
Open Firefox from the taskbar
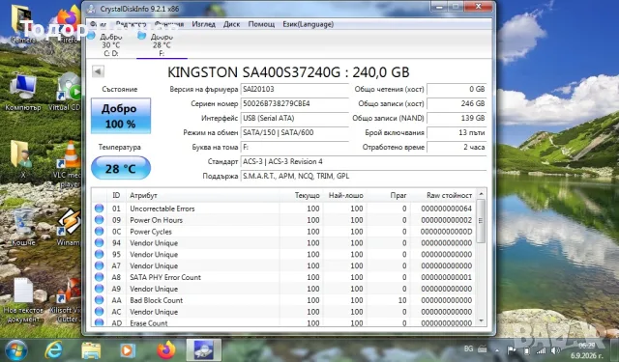pos(165,350)
